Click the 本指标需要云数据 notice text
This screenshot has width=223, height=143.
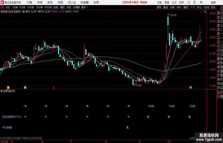pos(21,138)
